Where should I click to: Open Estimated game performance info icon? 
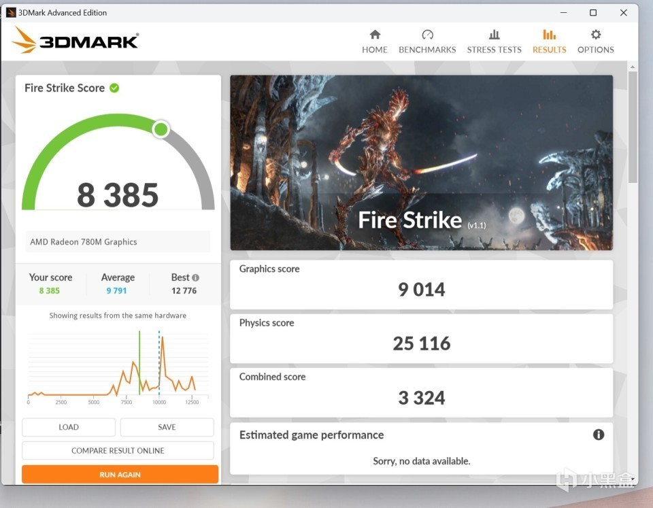pos(599,435)
